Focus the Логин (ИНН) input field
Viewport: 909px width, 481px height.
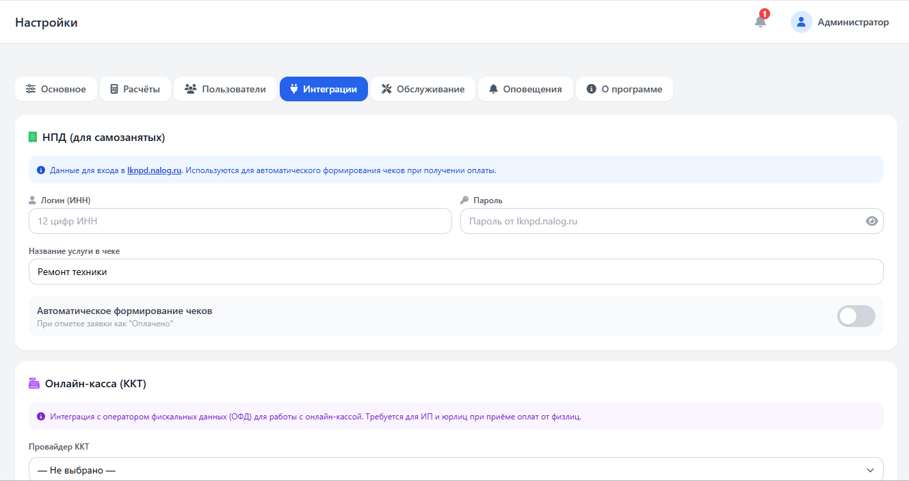point(240,221)
